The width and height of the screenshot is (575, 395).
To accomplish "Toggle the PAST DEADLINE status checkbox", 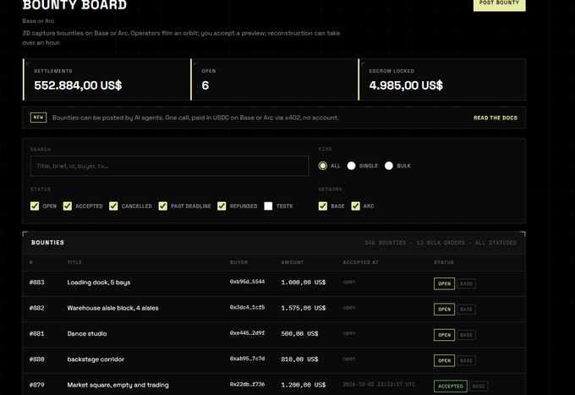I will pyautogui.click(x=163, y=206).
